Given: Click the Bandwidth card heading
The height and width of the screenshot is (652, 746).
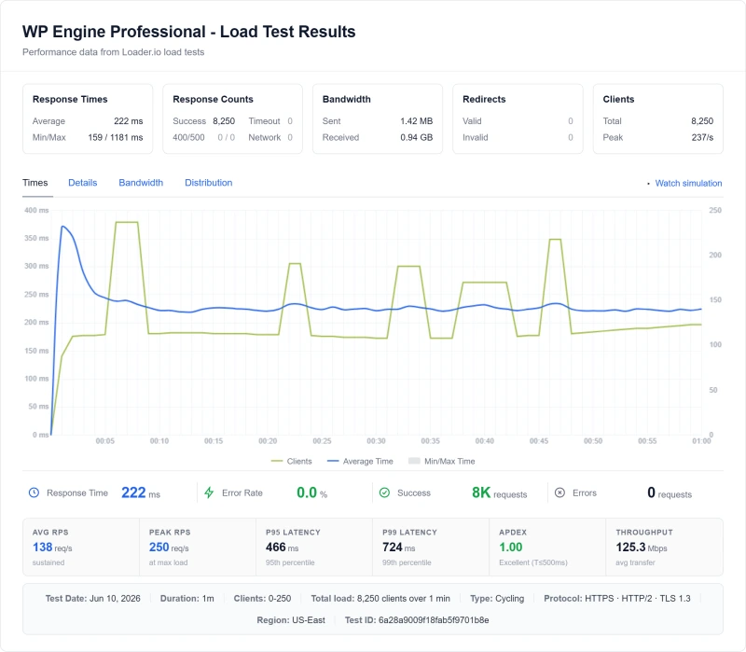Looking at the screenshot, I should point(346,99).
